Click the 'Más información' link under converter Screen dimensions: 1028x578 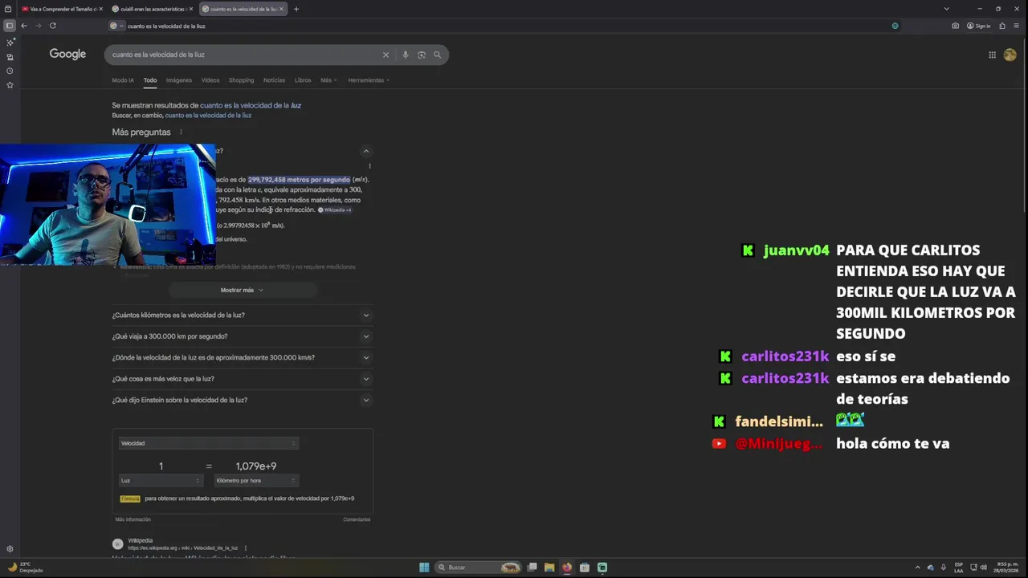133,519
